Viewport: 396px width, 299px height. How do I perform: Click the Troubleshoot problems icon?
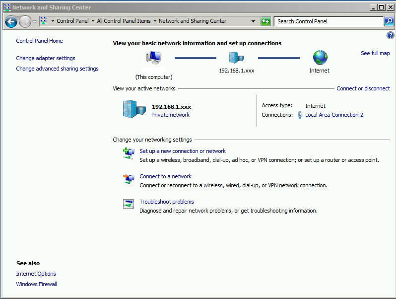tap(129, 204)
